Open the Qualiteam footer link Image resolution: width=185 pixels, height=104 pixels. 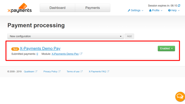pyautogui.click(x=29, y=72)
